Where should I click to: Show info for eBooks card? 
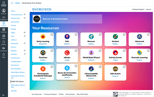[76, 51]
